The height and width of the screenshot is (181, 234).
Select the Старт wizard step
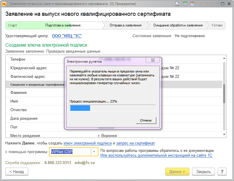pos(12,25)
